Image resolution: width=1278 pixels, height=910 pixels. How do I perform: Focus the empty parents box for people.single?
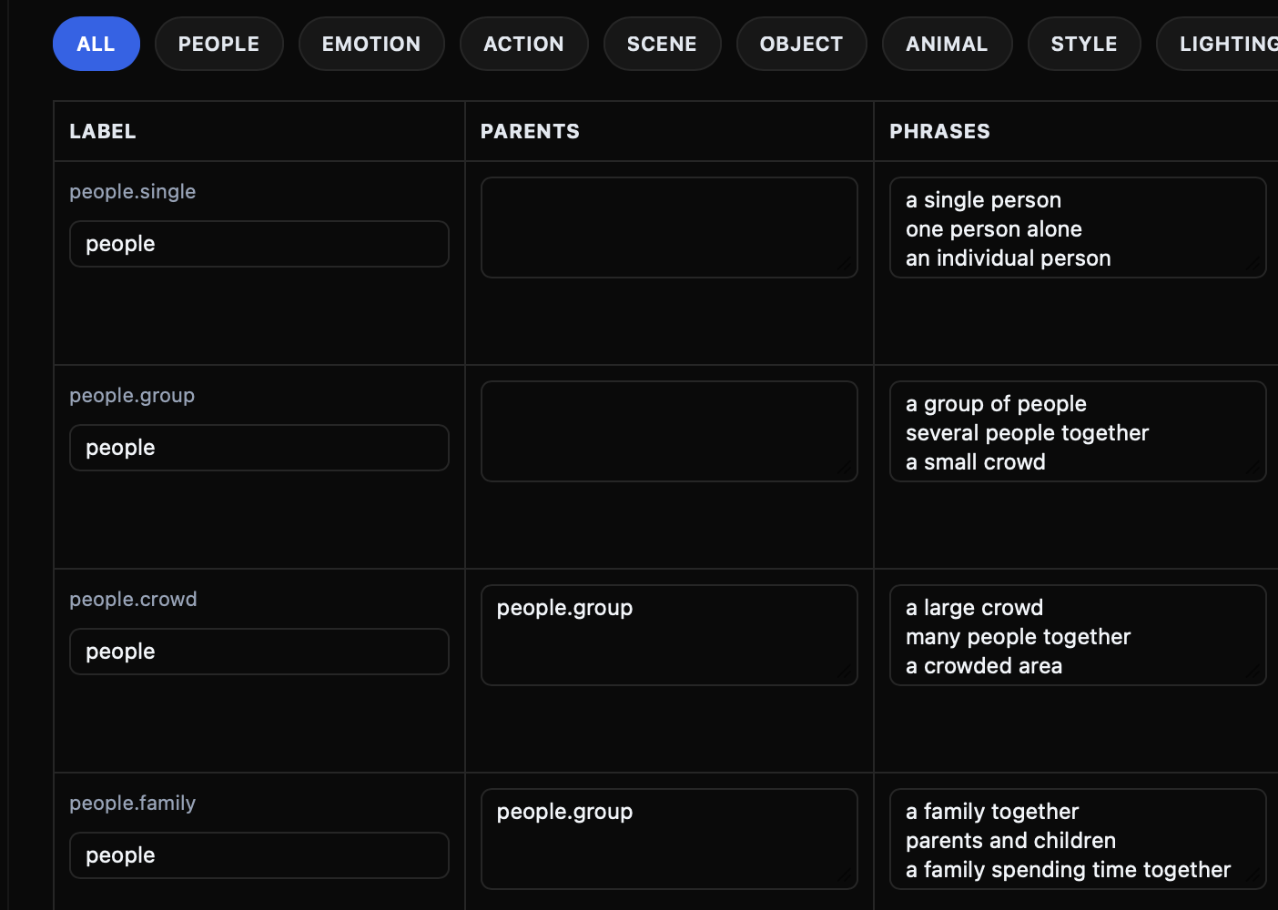pos(669,227)
